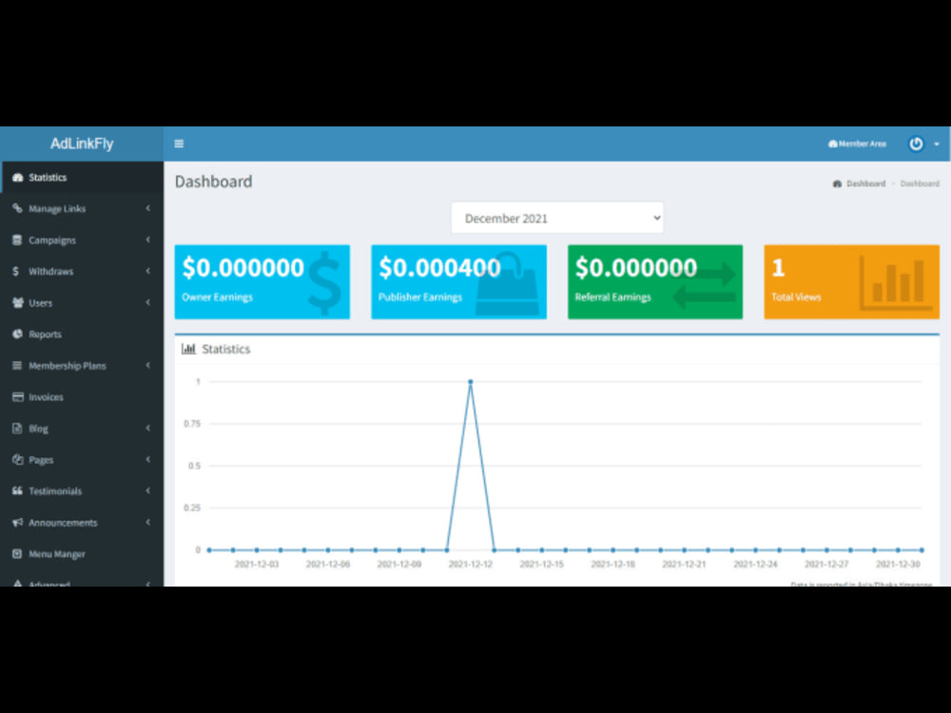Screen dimensions: 951x713
Task: Click the Campaigns database icon
Action: (17, 241)
